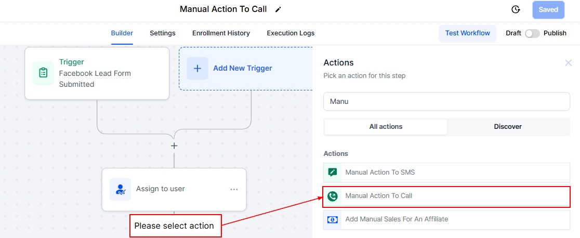Viewport: 580px width, 238px height.
Task: Click the Saved button
Action: [x=548, y=9]
